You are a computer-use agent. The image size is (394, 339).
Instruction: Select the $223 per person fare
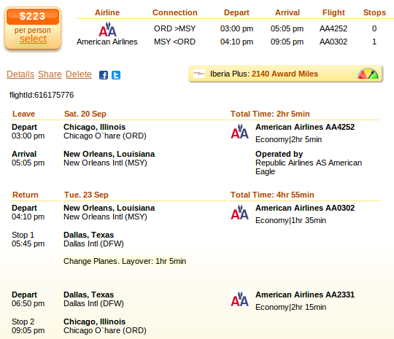pyautogui.click(x=33, y=39)
